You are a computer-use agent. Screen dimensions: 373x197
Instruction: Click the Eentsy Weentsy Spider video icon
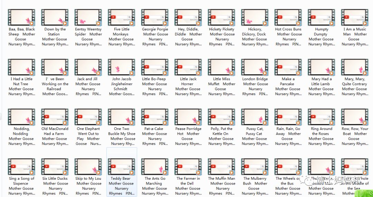point(88,17)
